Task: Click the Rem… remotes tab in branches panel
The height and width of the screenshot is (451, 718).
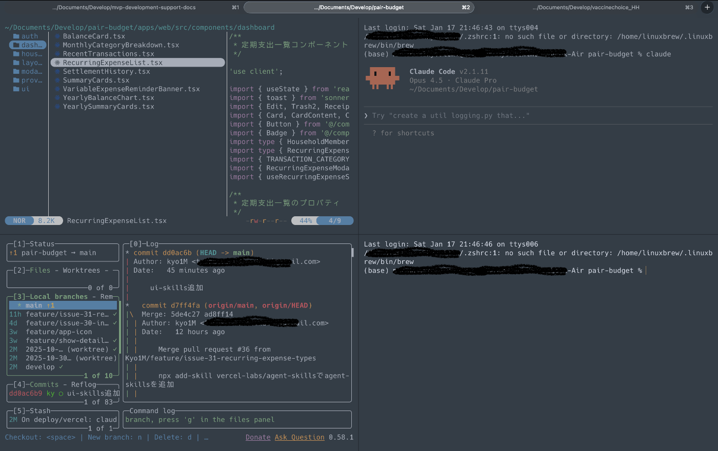Action: click(x=107, y=296)
